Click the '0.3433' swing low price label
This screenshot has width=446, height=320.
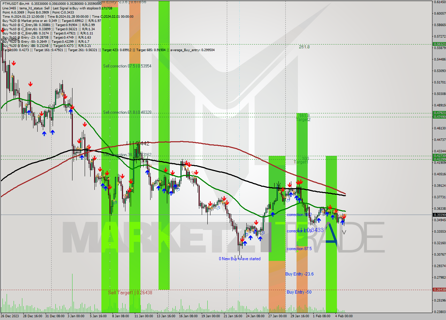point(315,230)
